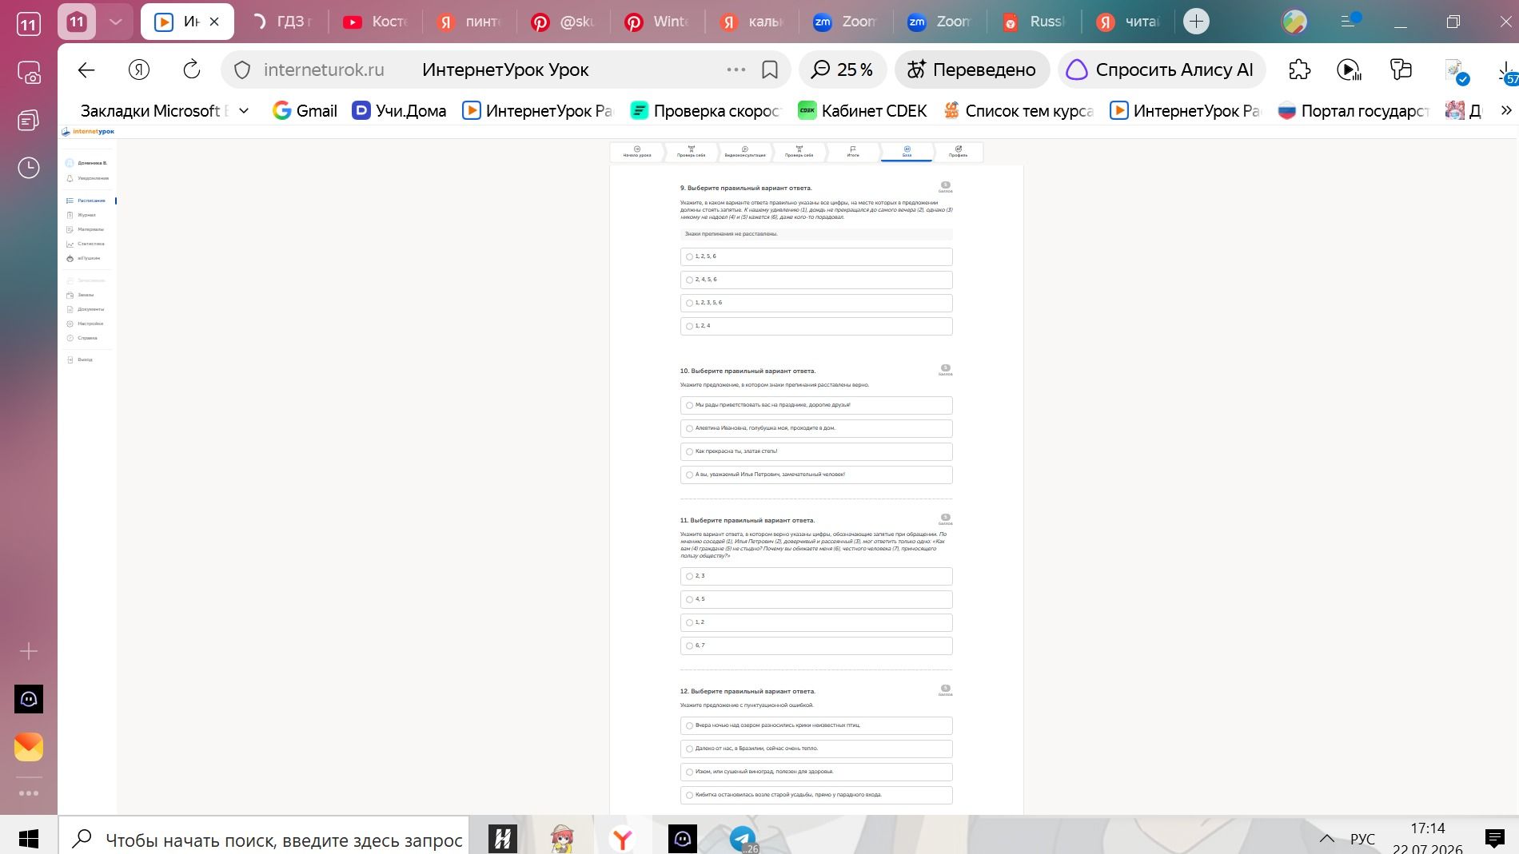Click Спросить Алису AI button
This screenshot has width=1519, height=854.
[x=1161, y=70]
